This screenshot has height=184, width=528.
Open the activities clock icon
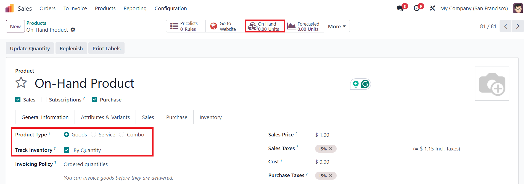417,8
